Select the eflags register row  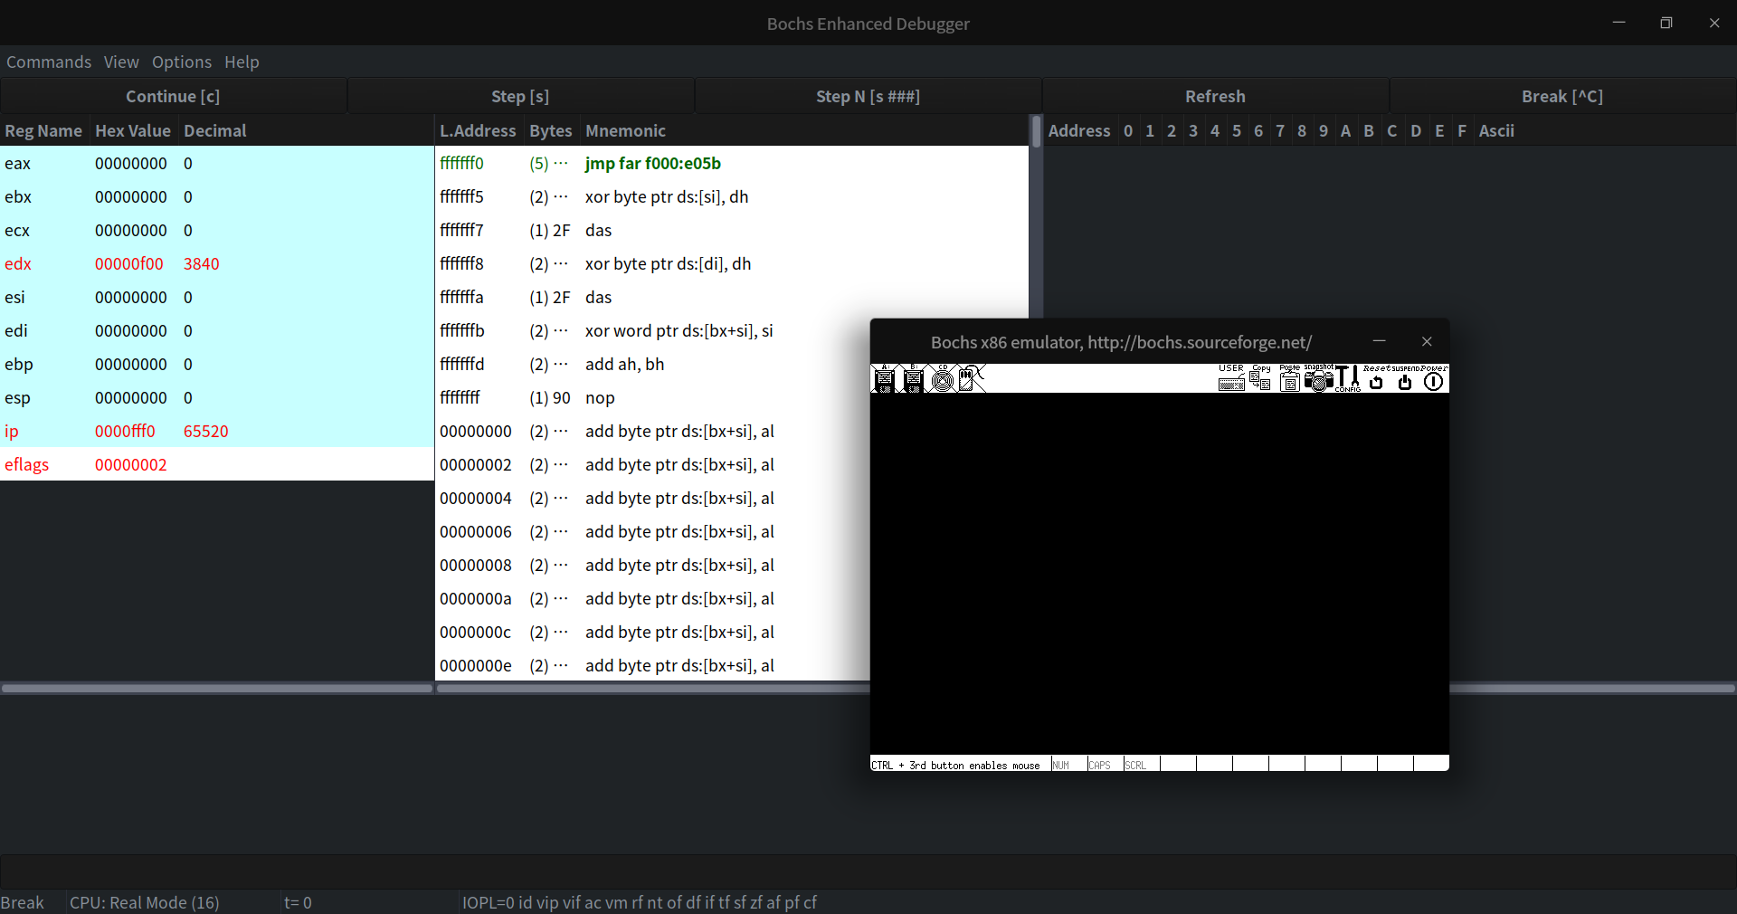point(217,464)
